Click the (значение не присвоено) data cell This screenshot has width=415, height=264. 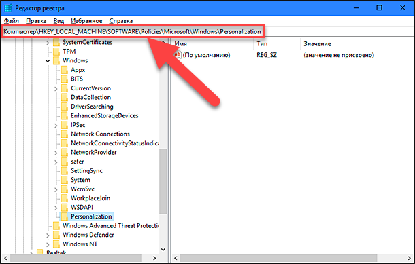pos(339,55)
